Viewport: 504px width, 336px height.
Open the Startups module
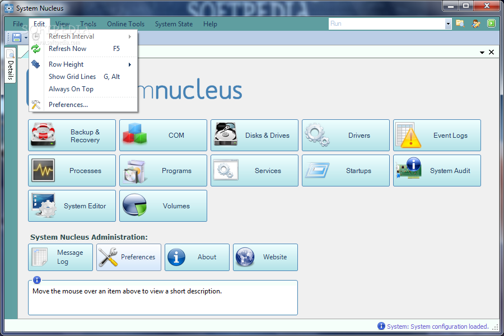click(346, 170)
